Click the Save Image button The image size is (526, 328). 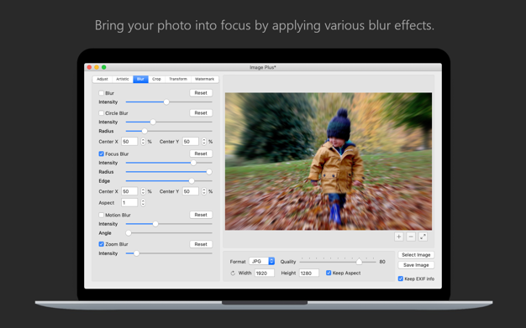pyautogui.click(x=416, y=265)
